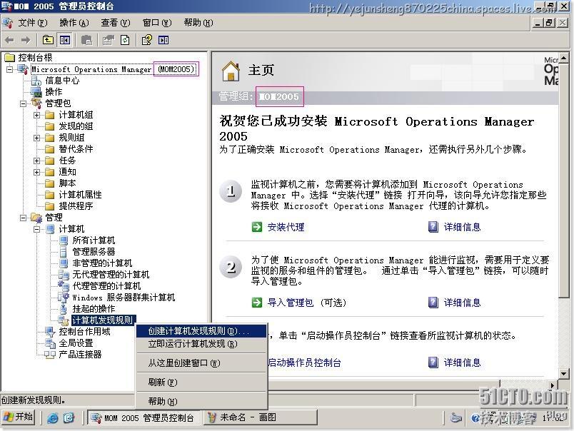574x431 pixels.
Task: Click the 导入管理包 link
Action: tap(291, 303)
